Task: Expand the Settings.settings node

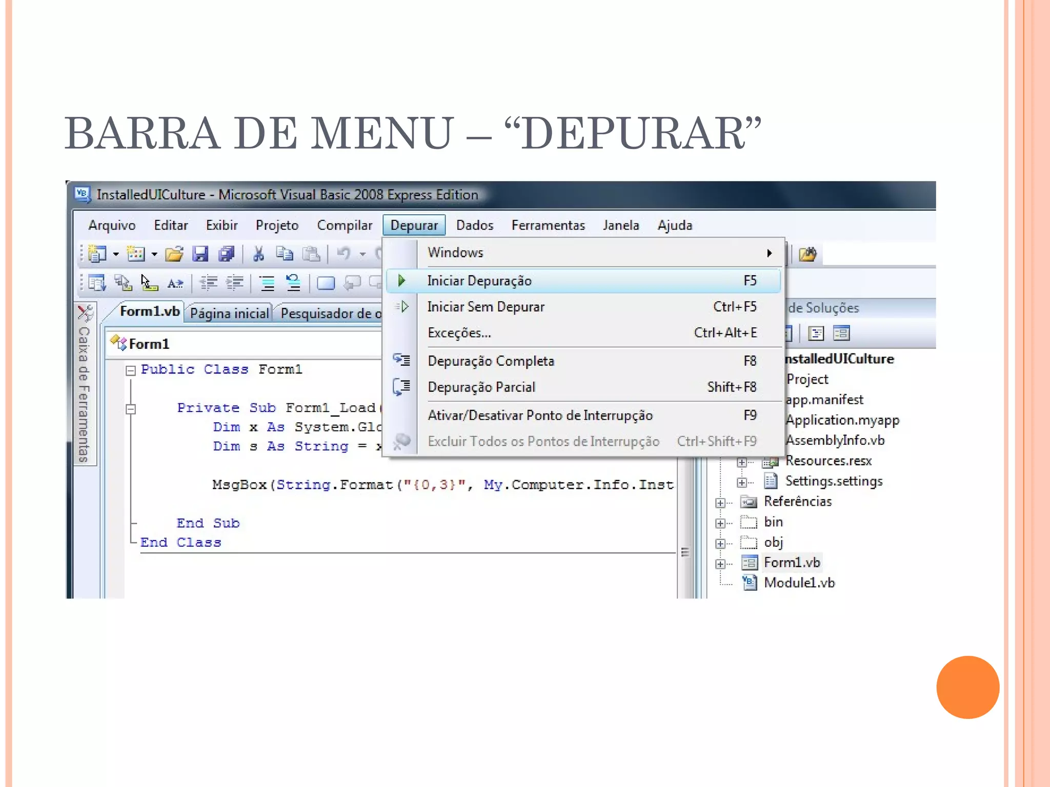Action: [742, 483]
